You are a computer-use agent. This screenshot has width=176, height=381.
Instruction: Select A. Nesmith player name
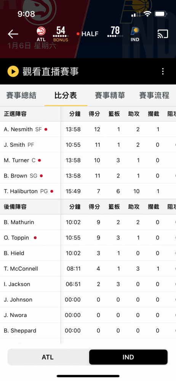(18, 129)
